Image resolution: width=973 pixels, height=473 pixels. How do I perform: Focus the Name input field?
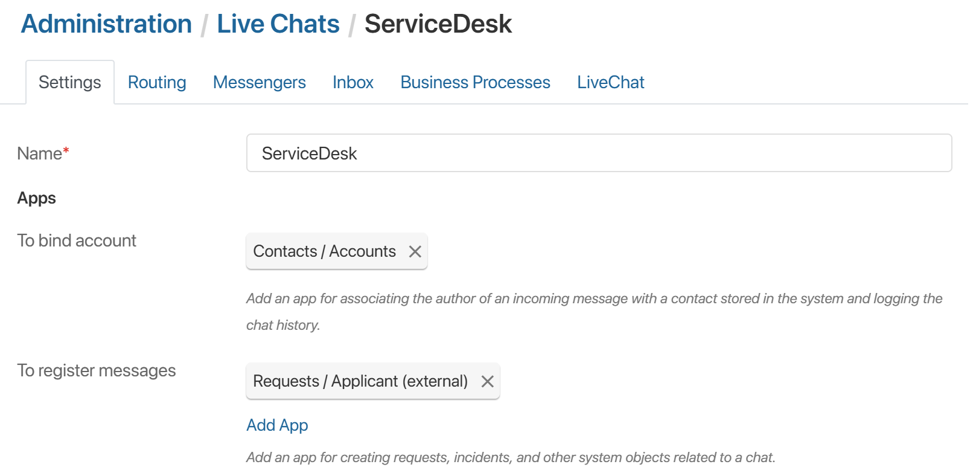(x=599, y=153)
